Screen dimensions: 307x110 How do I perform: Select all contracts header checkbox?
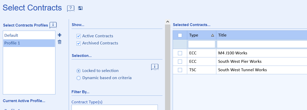[x=180, y=35]
